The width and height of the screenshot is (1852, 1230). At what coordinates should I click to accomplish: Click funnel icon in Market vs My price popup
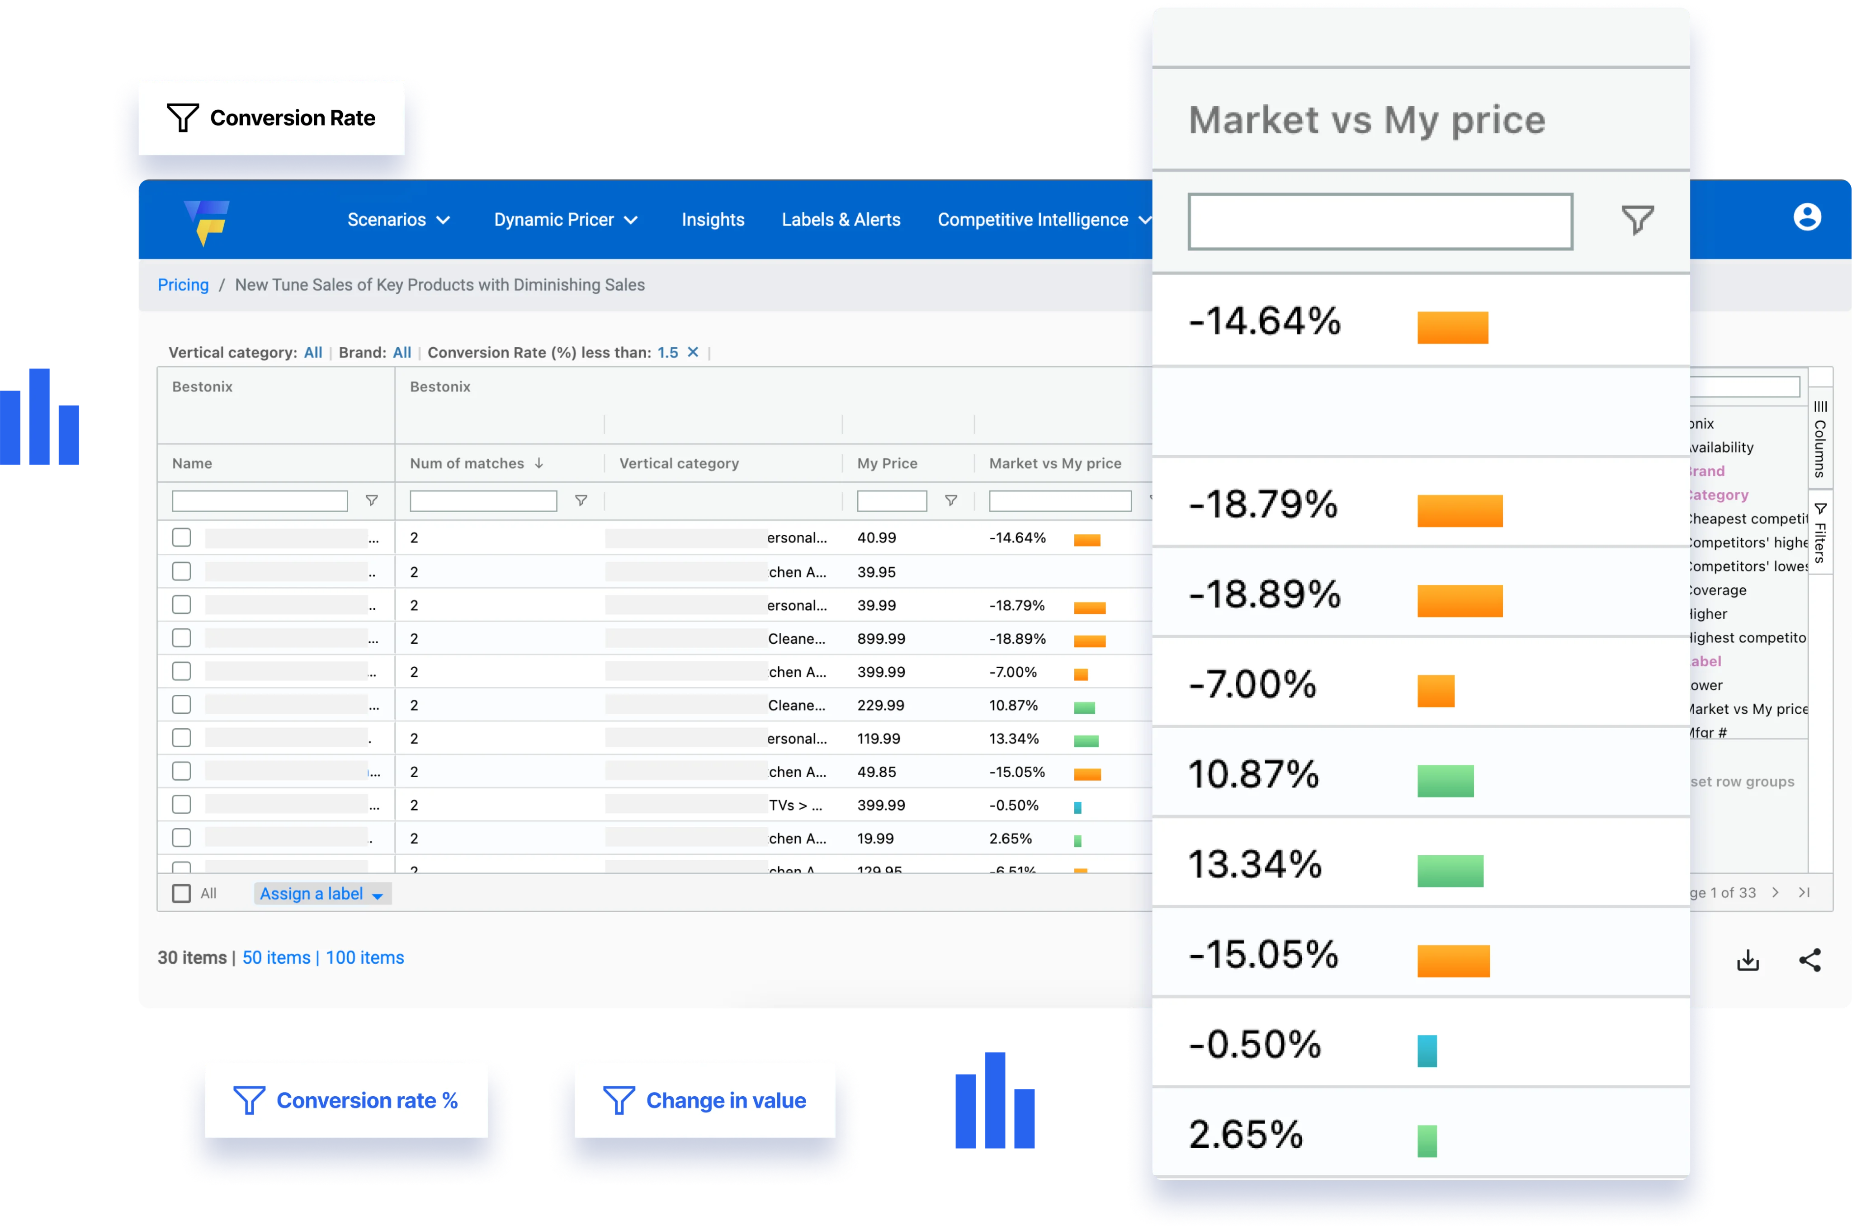coord(1637,221)
